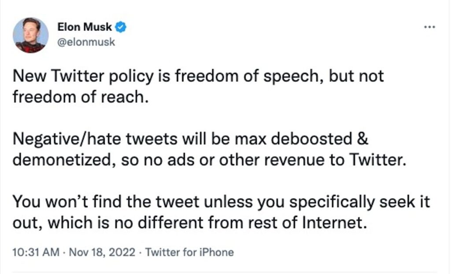Open the "Twitter for iPhone" source link
The image size is (451, 274).
tap(189, 252)
